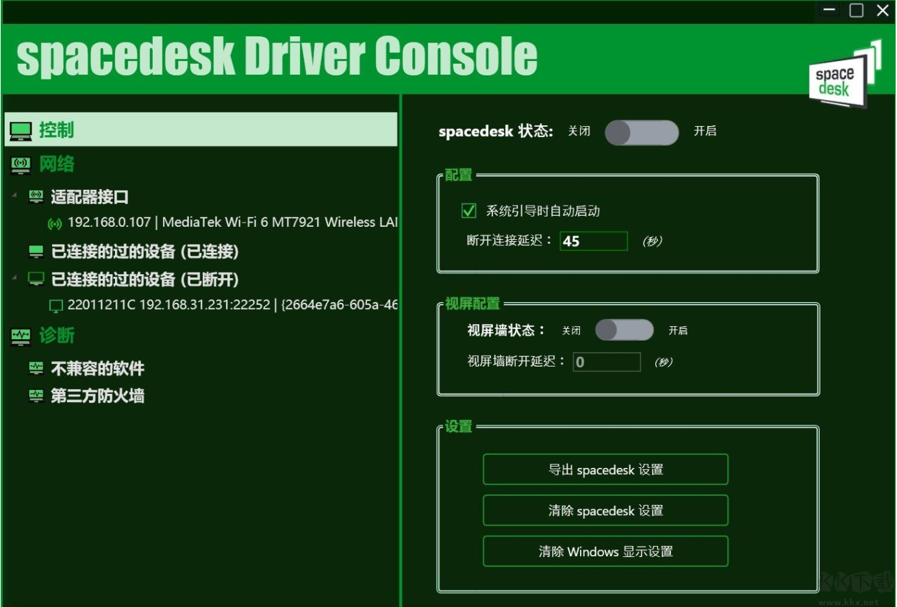The width and height of the screenshot is (897, 607).
Task: Toggle the spacedesk 状态 switch
Action: pyautogui.click(x=642, y=132)
